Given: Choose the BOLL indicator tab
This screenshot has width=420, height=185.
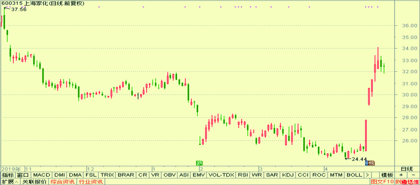Looking at the screenshot, I should click(x=354, y=175).
